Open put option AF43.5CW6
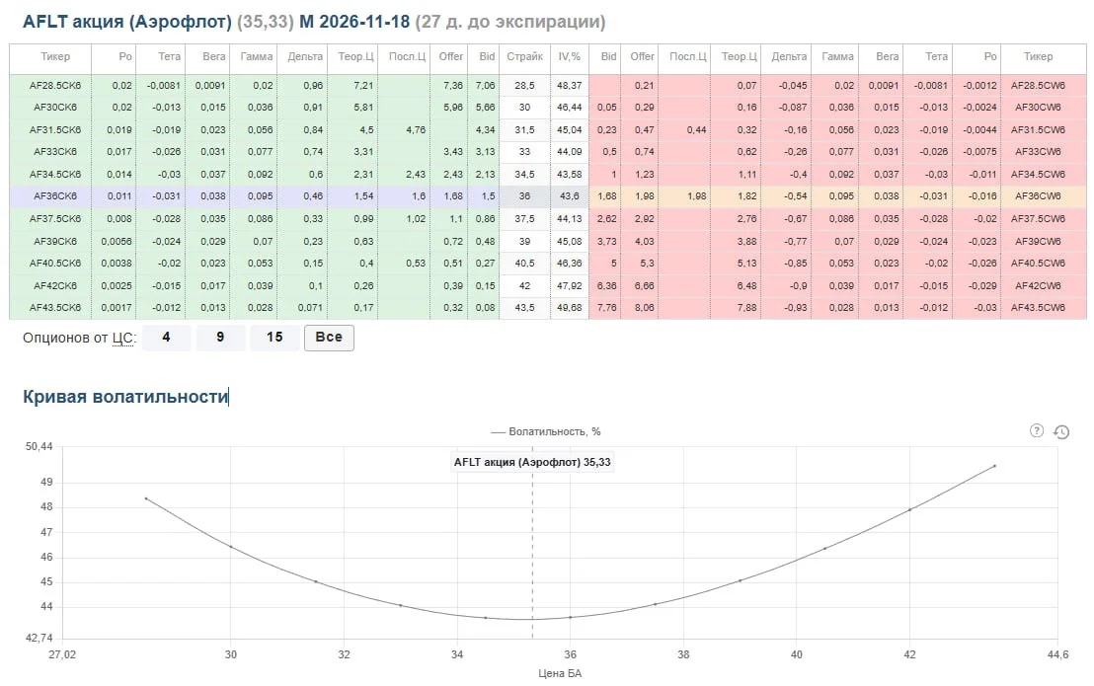 click(x=1038, y=307)
